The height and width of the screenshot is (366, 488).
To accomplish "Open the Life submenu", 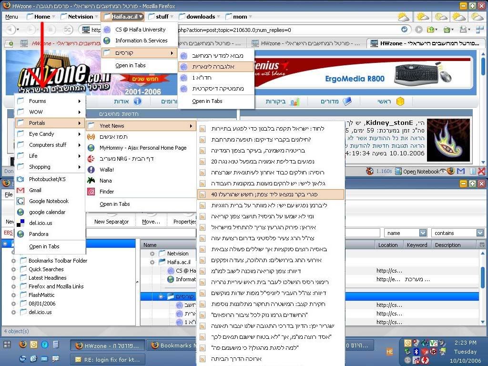I will pyautogui.click(x=50, y=156).
